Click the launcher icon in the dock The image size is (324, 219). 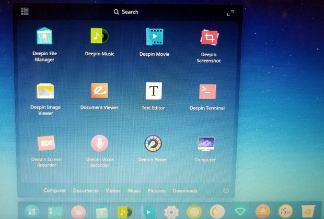coord(32,212)
